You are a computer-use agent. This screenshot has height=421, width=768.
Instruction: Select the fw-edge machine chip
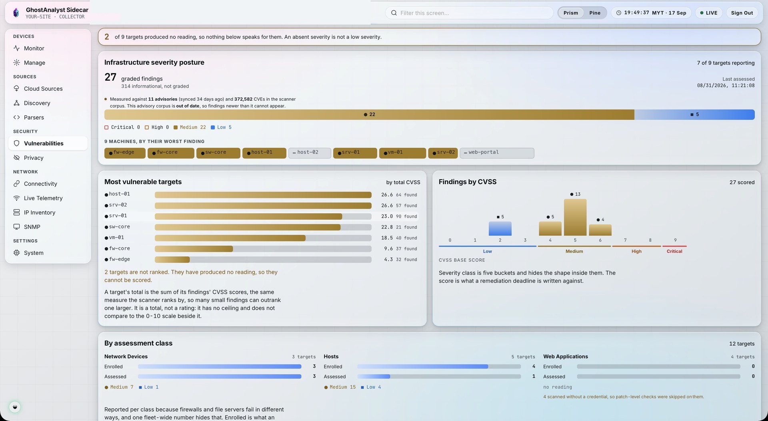[x=125, y=153]
